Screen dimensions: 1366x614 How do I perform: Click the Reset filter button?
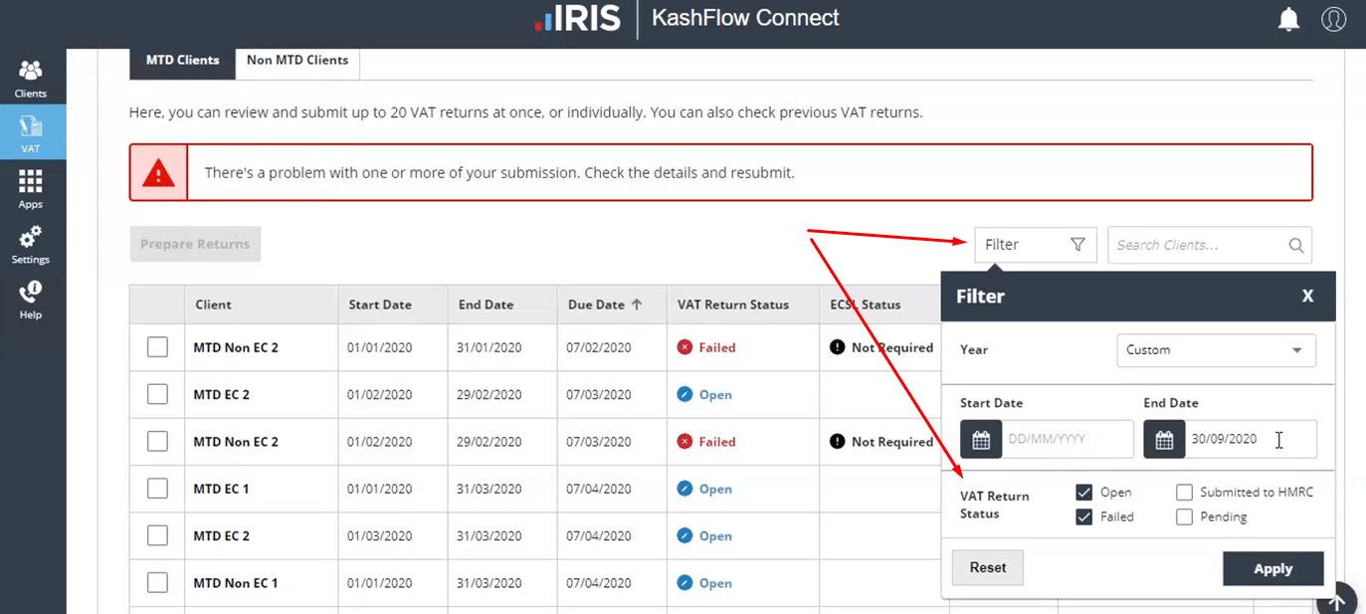coord(988,568)
